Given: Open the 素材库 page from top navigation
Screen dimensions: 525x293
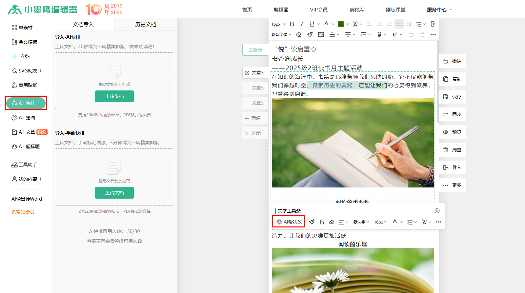Looking at the screenshot, I should pyautogui.click(x=356, y=10).
